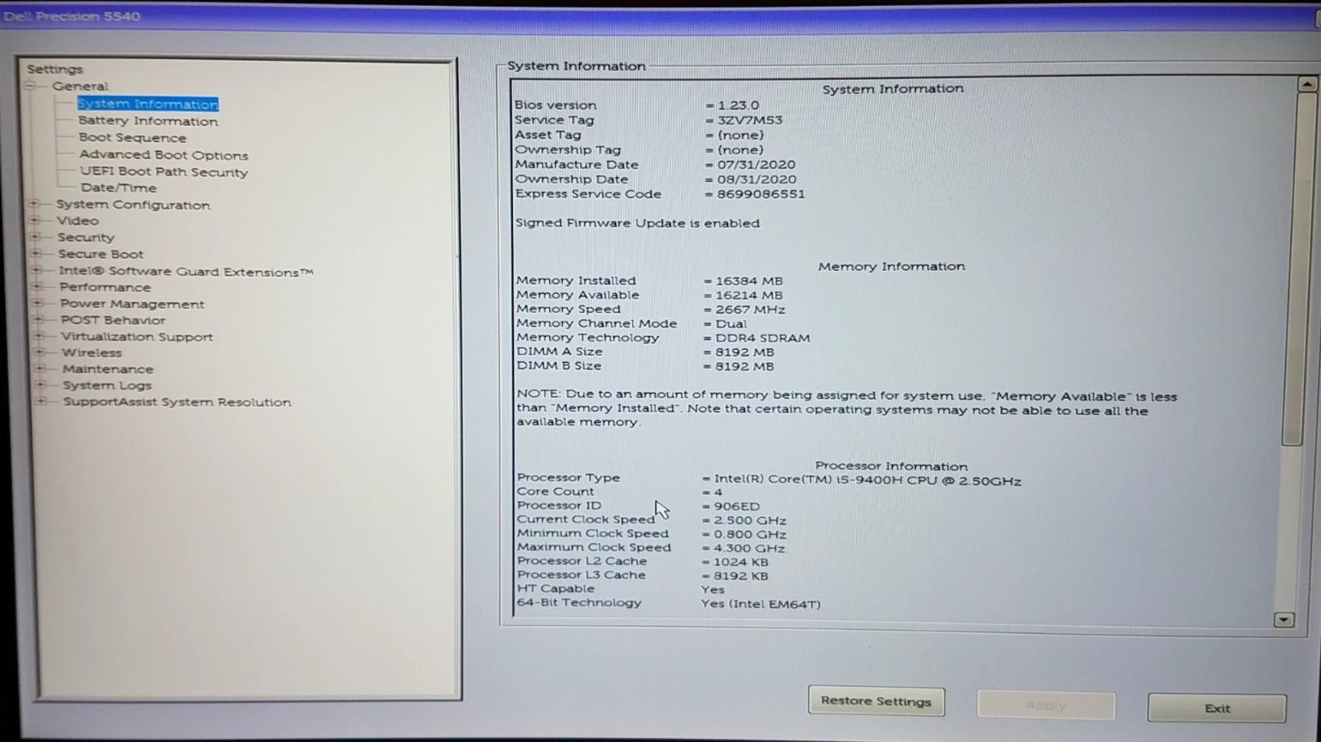Viewport: 1321px width, 742px height.
Task: Open UEFI Boot Path Security
Action: point(164,172)
